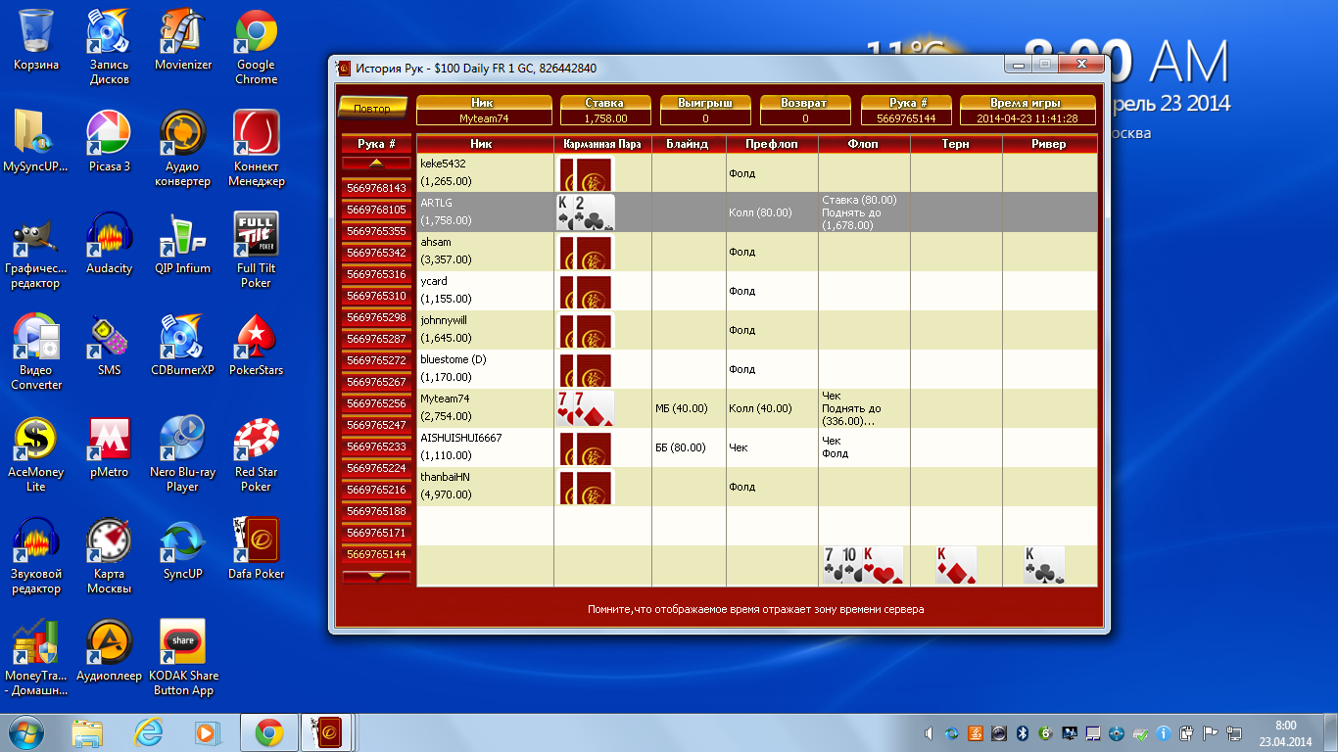Click the volume speaker tray icon

click(x=928, y=733)
